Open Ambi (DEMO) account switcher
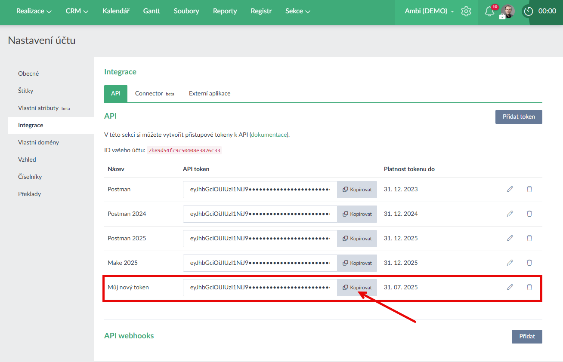The height and width of the screenshot is (362, 563). click(x=429, y=11)
